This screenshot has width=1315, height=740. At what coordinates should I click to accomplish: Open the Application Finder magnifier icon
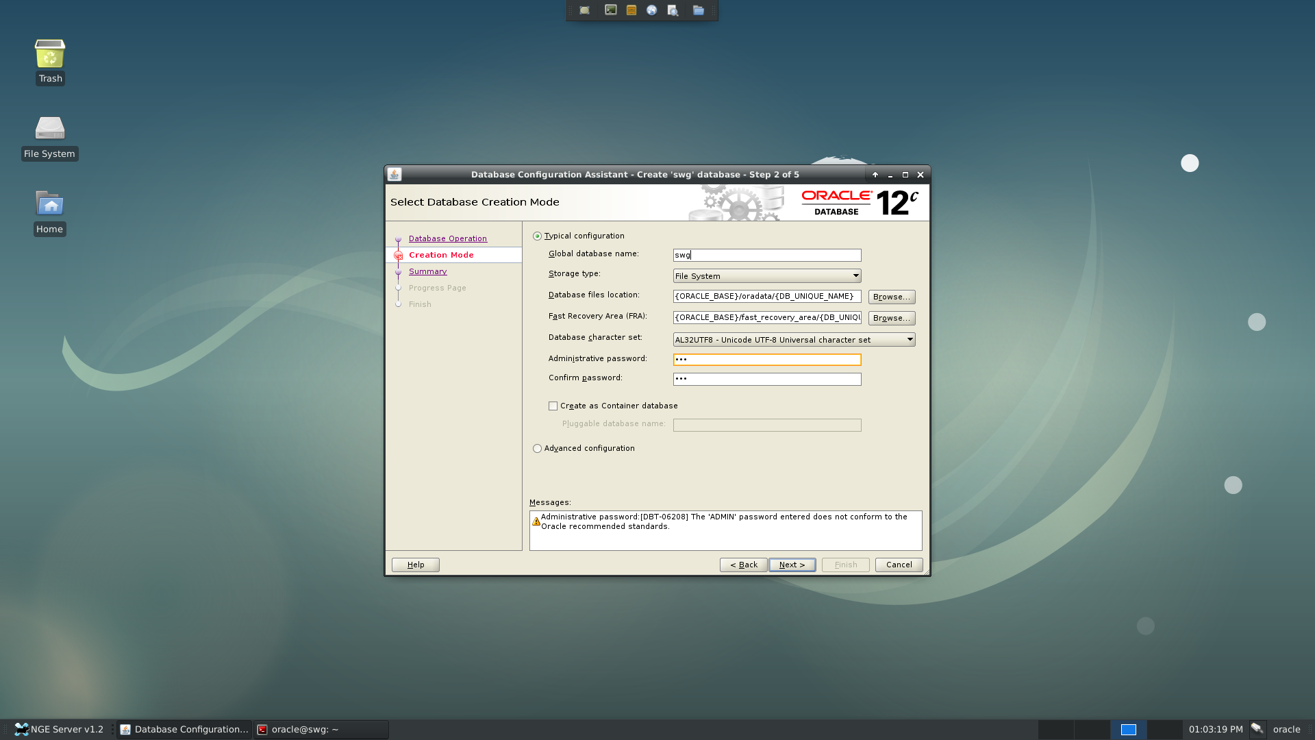coord(673,10)
